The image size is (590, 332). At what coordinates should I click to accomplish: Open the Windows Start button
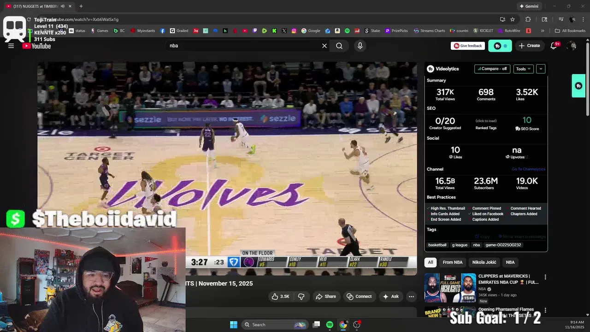pos(234,325)
